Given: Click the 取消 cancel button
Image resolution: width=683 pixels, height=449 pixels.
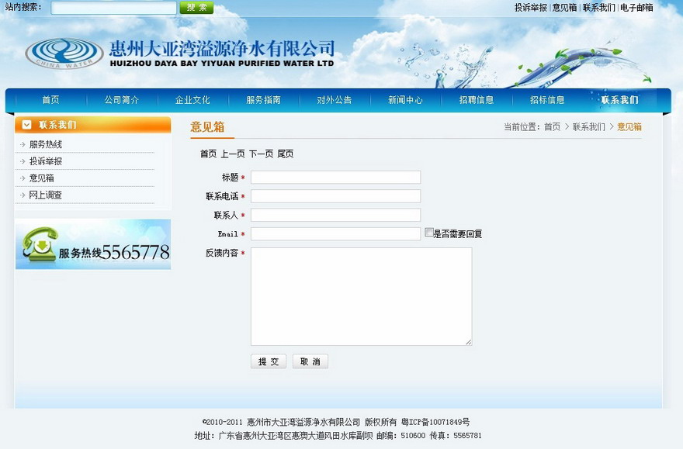Looking at the screenshot, I should [310, 361].
